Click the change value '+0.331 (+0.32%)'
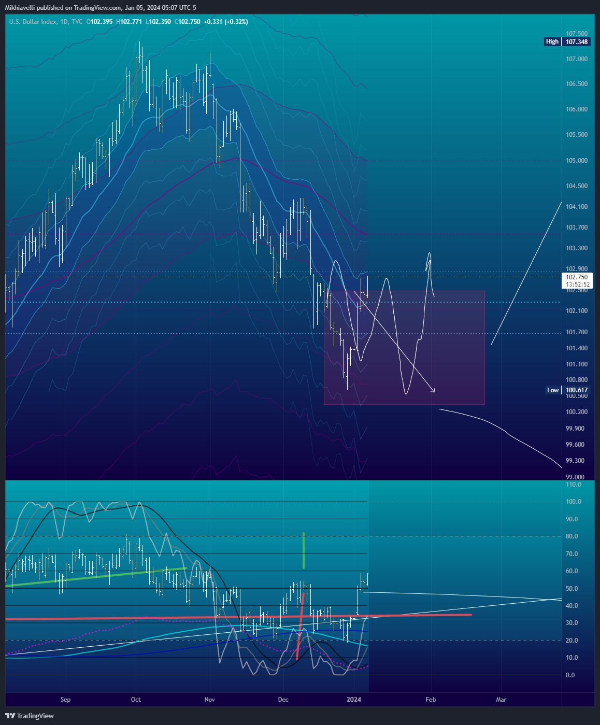The width and height of the screenshot is (600, 725). click(226, 22)
